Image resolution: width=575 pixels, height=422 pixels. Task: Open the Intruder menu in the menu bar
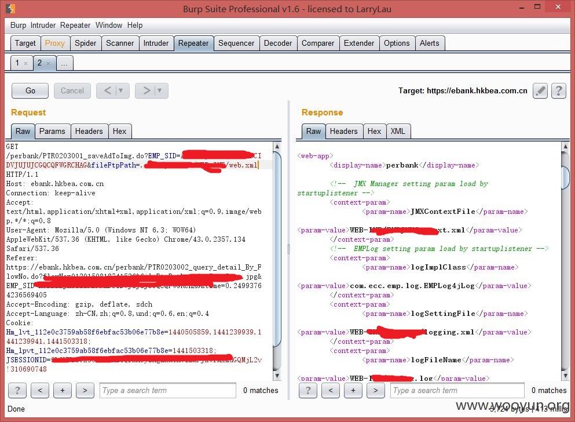coord(43,26)
